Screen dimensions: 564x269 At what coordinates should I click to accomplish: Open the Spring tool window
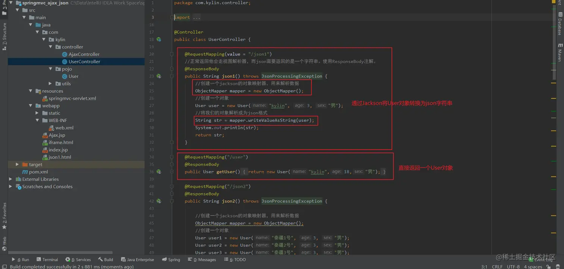click(x=171, y=260)
